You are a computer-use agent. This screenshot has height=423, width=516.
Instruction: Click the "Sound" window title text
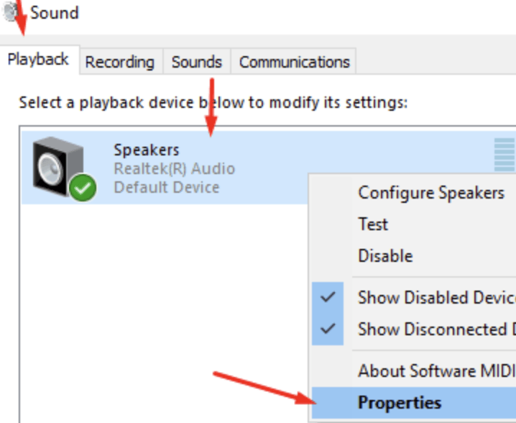click(x=55, y=13)
